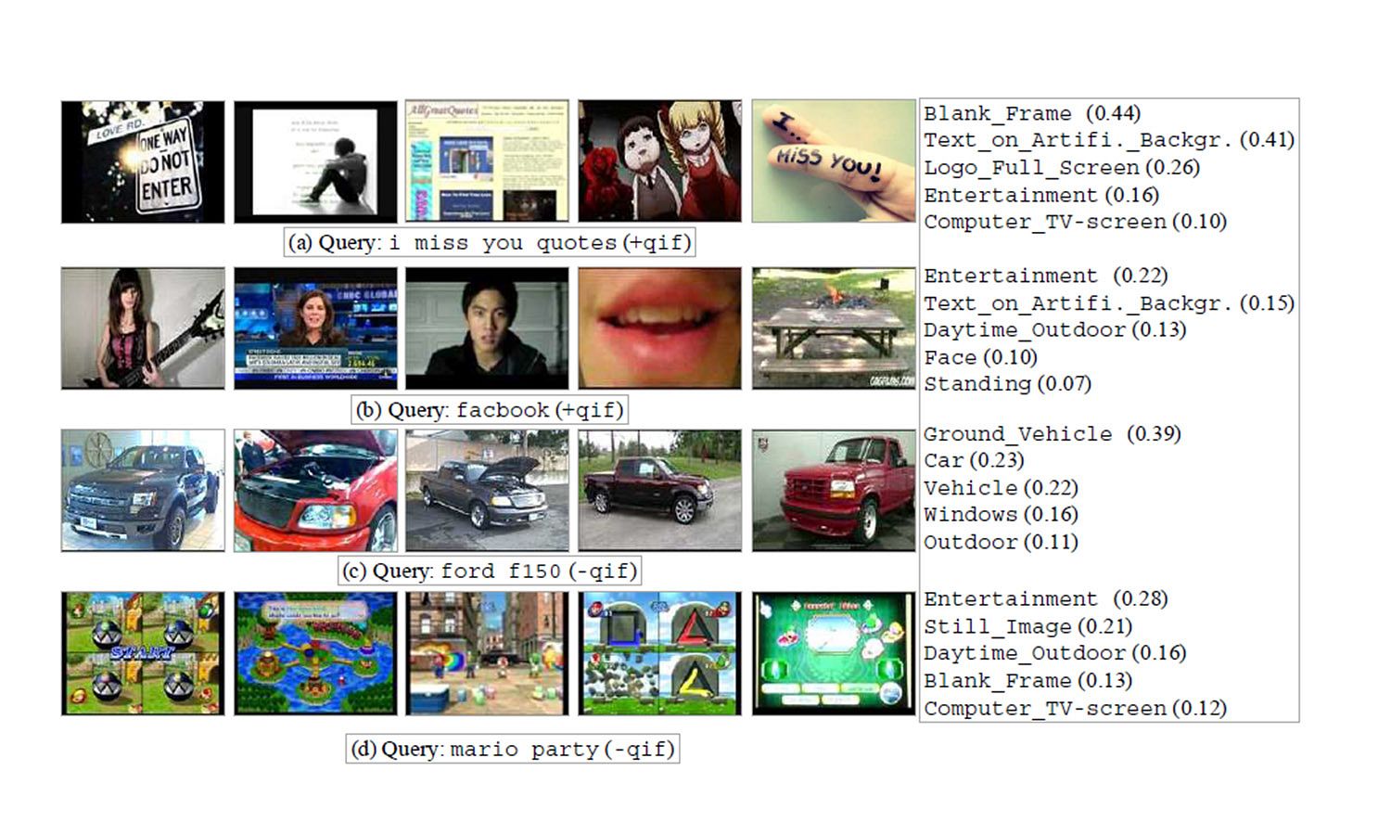Click the close-up lips thumbnail
The height and width of the screenshot is (835, 1391).
(660, 328)
